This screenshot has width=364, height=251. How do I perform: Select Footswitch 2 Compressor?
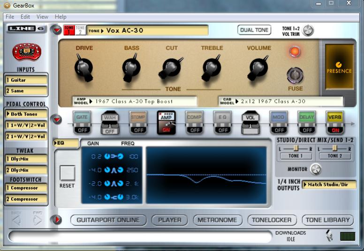[x=26, y=199]
